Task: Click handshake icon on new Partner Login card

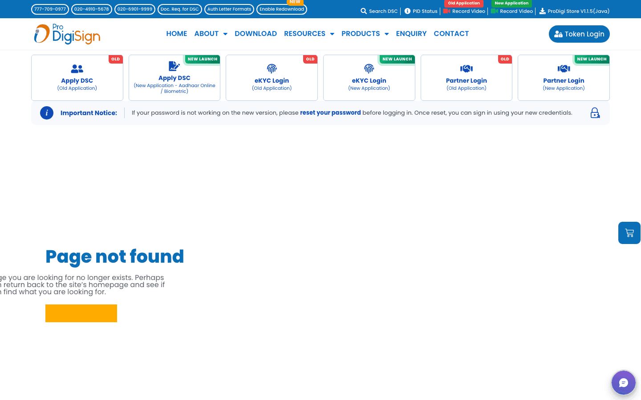Action: 564,68
